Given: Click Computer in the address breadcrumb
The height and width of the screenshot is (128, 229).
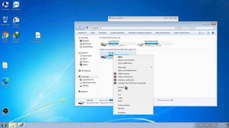Looking at the screenshot, I should (95, 28).
